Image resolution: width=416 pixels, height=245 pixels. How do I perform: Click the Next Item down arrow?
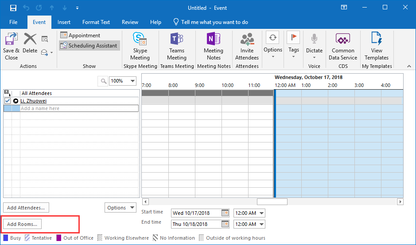tap(65, 8)
